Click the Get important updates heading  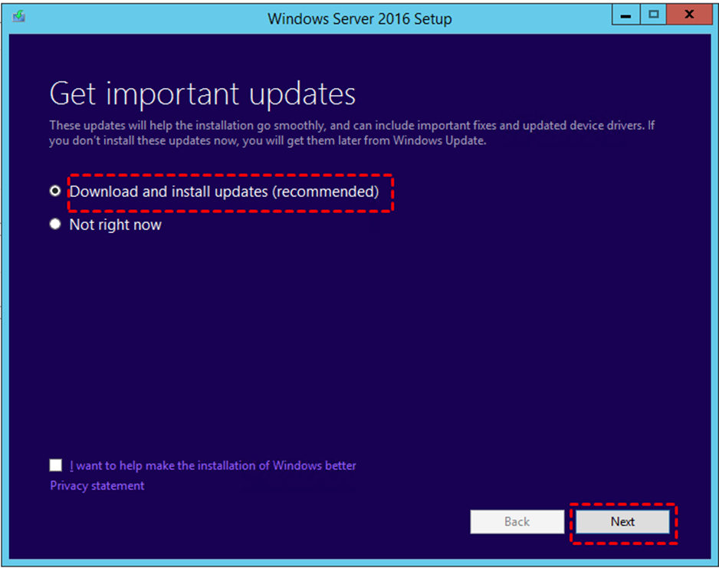click(202, 94)
